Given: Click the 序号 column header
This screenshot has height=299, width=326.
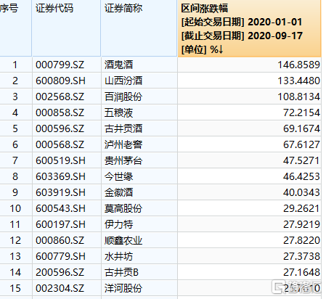Looking at the screenshot, I should [x=15, y=28].
